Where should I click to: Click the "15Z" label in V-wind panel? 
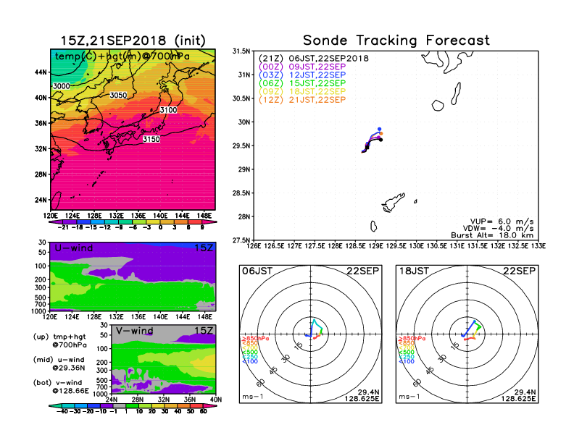204,331
